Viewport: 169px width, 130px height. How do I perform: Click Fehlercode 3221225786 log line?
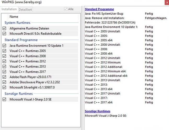[110, 22]
